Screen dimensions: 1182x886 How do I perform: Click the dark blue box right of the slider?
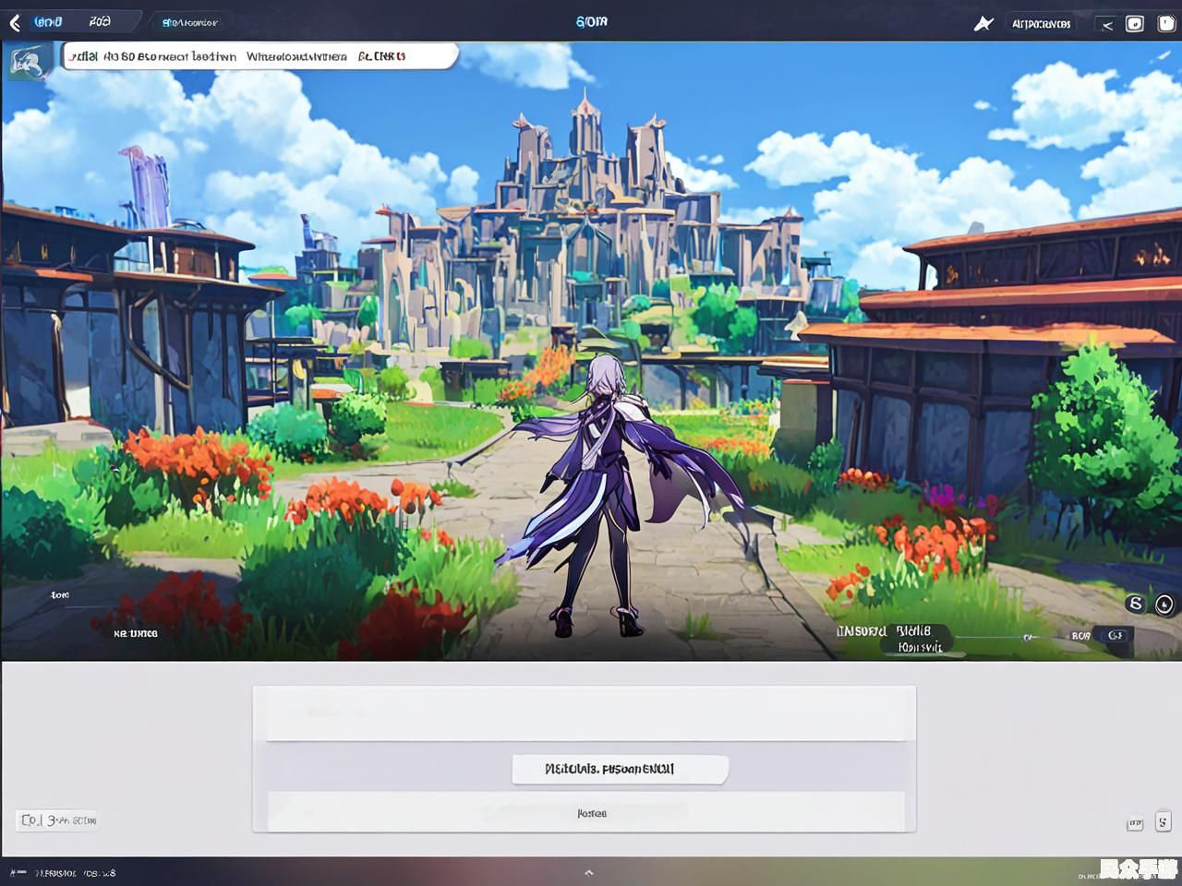[1115, 636]
